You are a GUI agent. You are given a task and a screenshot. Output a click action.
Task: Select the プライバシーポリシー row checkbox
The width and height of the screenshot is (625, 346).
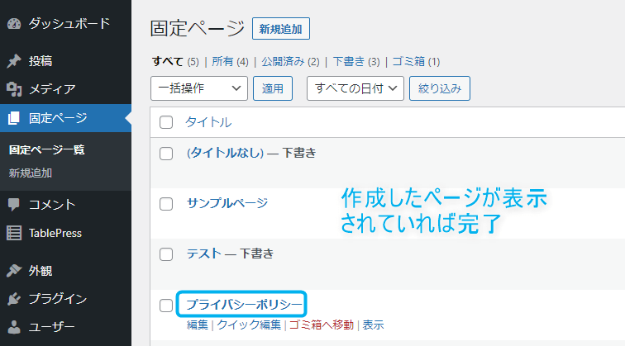tap(166, 306)
